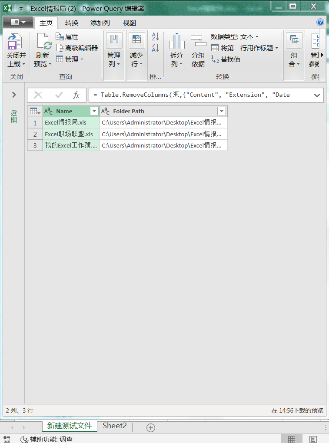Image resolution: width=329 pixels, height=443 pixels.
Task: Select row number 1 header
Action: pos(35,123)
